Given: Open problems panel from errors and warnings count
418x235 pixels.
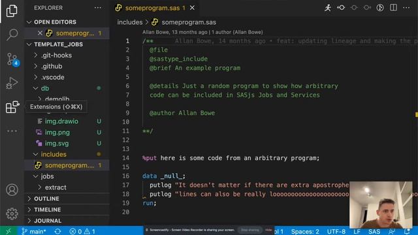Looking at the screenshot, I should (x=82, y=231).
